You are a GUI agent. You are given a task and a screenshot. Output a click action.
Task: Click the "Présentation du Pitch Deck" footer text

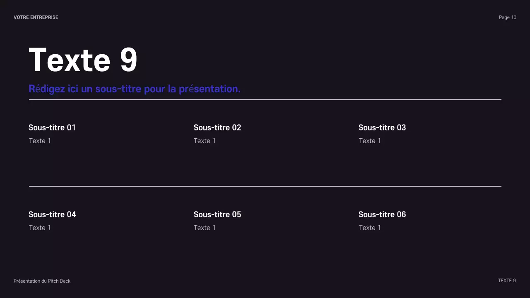[x=42, y=281]
